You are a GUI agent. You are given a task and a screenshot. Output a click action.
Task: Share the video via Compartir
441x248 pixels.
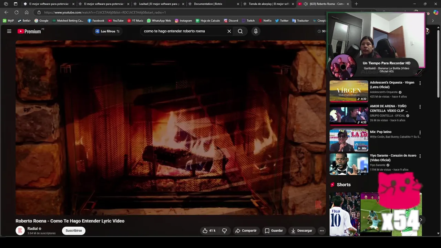pyautogui.click(x=246, y=231)
